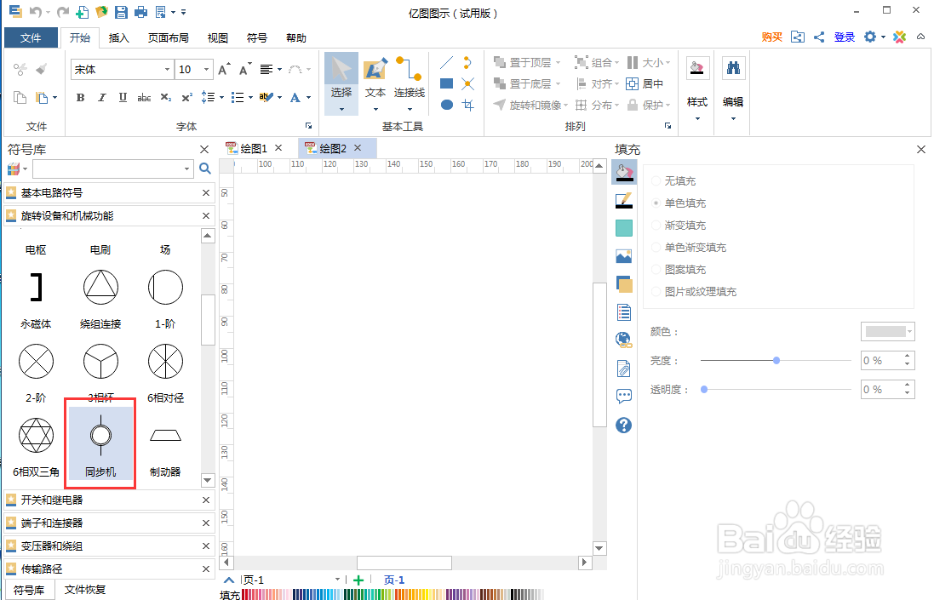Increase the 亮度 percentage stepper
934x600 pixels.
[x=908, y=356]
